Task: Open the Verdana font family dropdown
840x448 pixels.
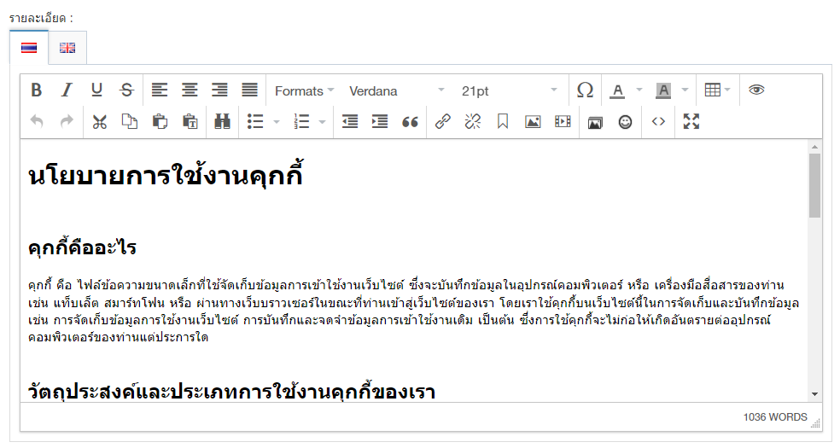Action: click(396, 90)
